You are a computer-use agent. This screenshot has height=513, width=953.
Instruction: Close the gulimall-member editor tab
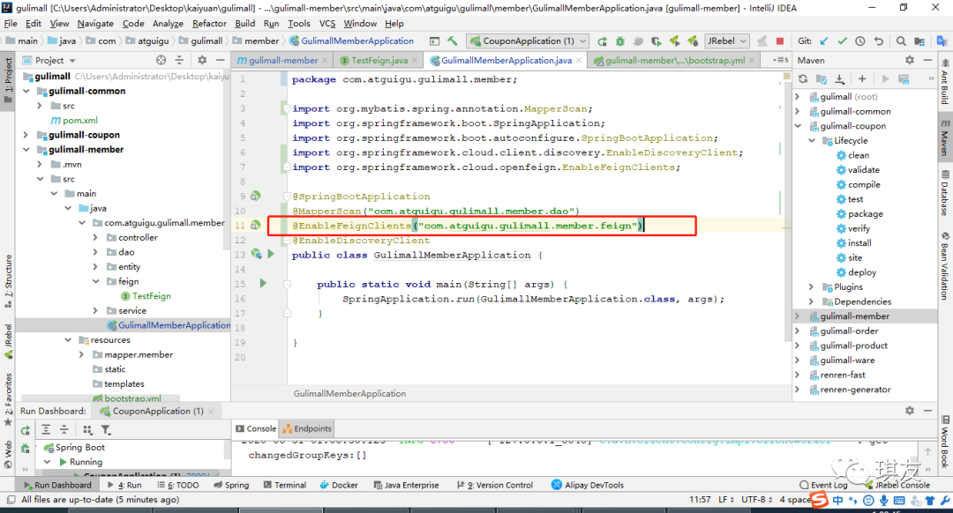tap(325, 60)
